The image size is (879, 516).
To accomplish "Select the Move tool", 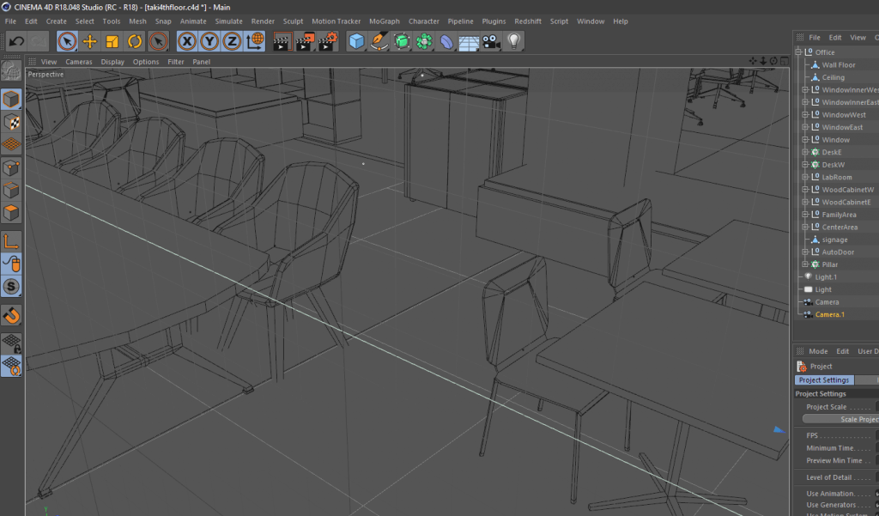I will click(89, 40).
